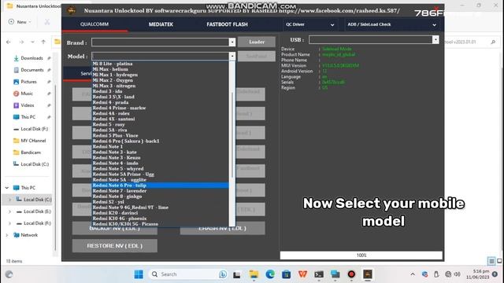Open Pictures in Explorer sidebar
504x283 pixels.
[x=28, y=82]
